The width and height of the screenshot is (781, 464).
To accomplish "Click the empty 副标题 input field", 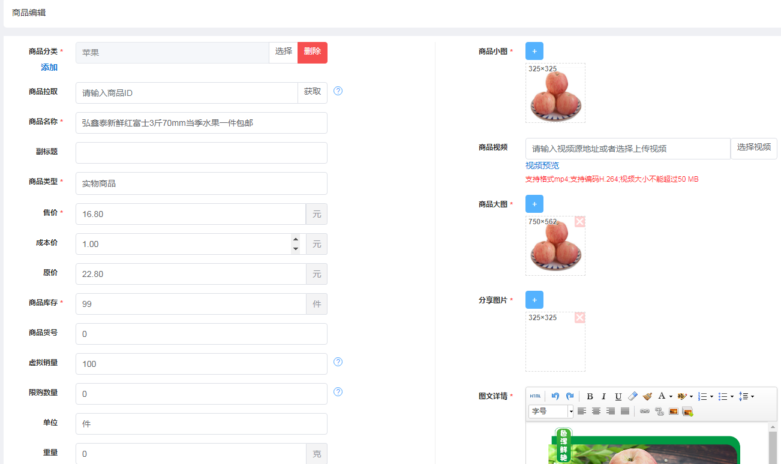I will pyautogui.click(x=202, y=153).
